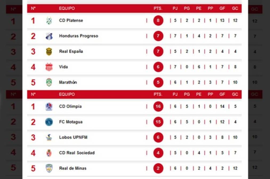Click the PTS. header in first table
The image size is (270, 179).
click(158, 8)
